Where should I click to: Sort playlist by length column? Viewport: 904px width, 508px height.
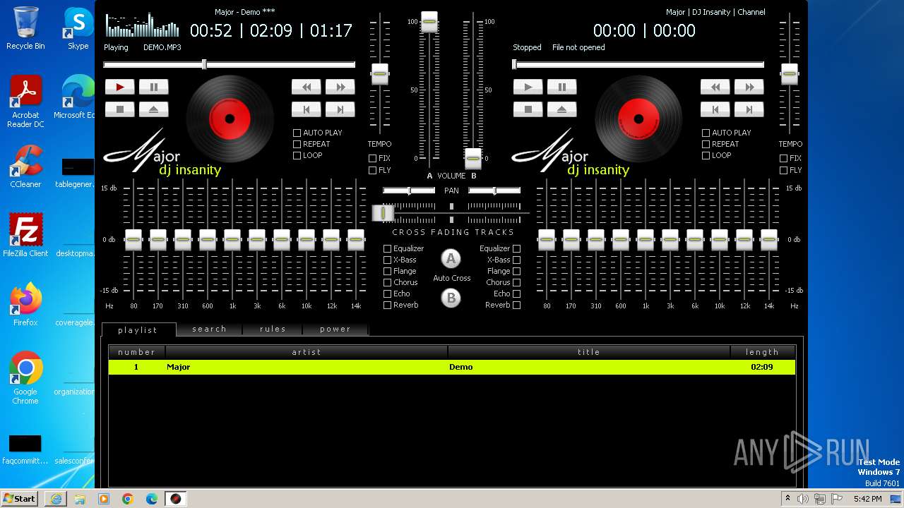[763, 351]
